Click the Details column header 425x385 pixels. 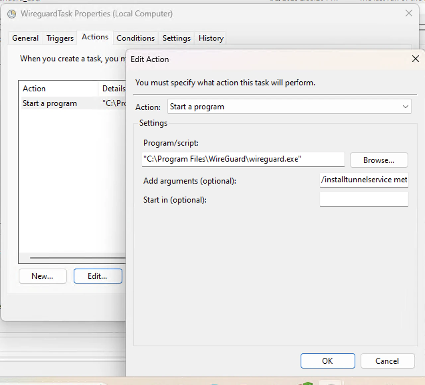113,88
